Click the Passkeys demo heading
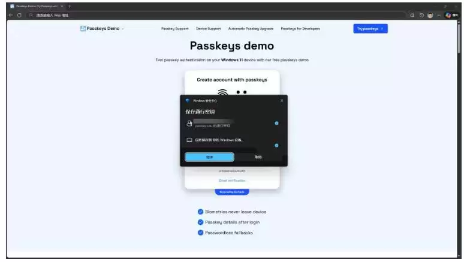This screenshot has width=464, height=262. click(232, 46)
